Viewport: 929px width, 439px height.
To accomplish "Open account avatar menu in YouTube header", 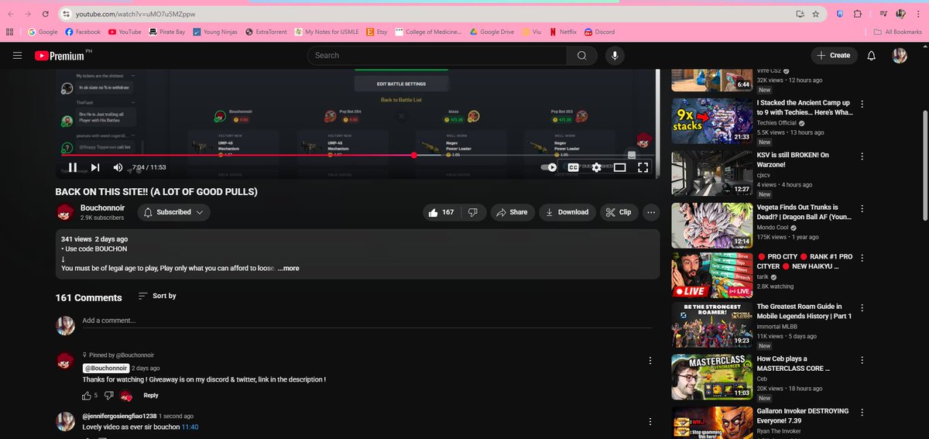I will (900, 56).
